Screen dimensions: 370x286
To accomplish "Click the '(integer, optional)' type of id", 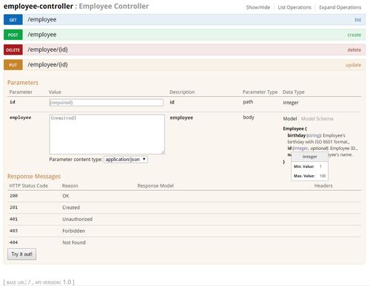I will (x=311, y=149).
